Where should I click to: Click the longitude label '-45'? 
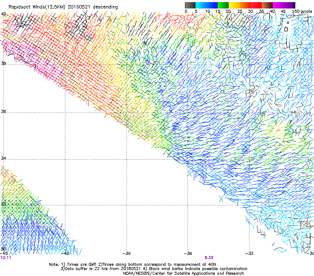pos(4,253)
